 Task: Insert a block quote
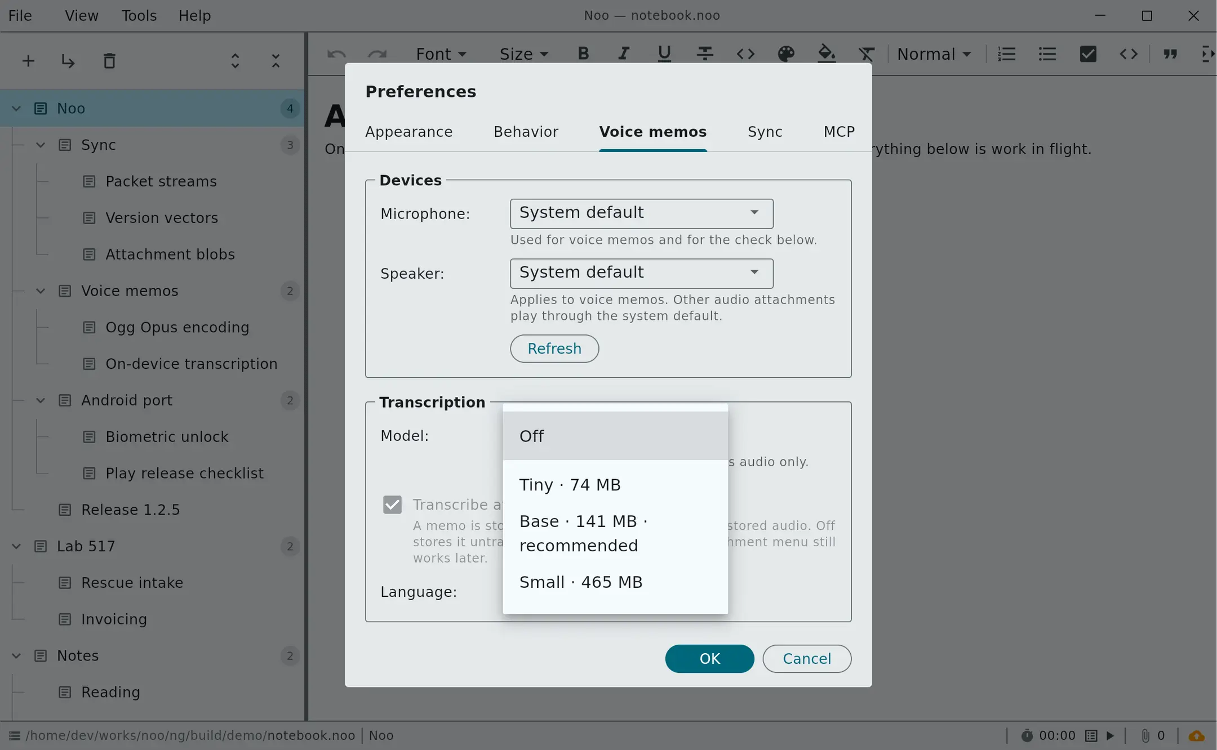pos(1170,53)
